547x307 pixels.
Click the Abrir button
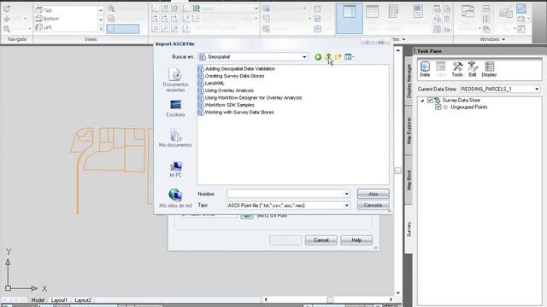(x=373, y=194)
